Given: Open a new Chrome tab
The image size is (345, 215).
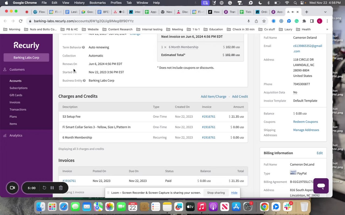Looking at the screenshot, I should coord(306,12).
